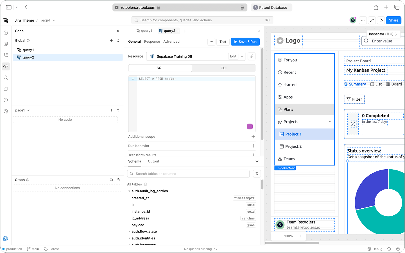Click Edit resource button
This screenshot has height=253, width=405.
click(233, 56)
